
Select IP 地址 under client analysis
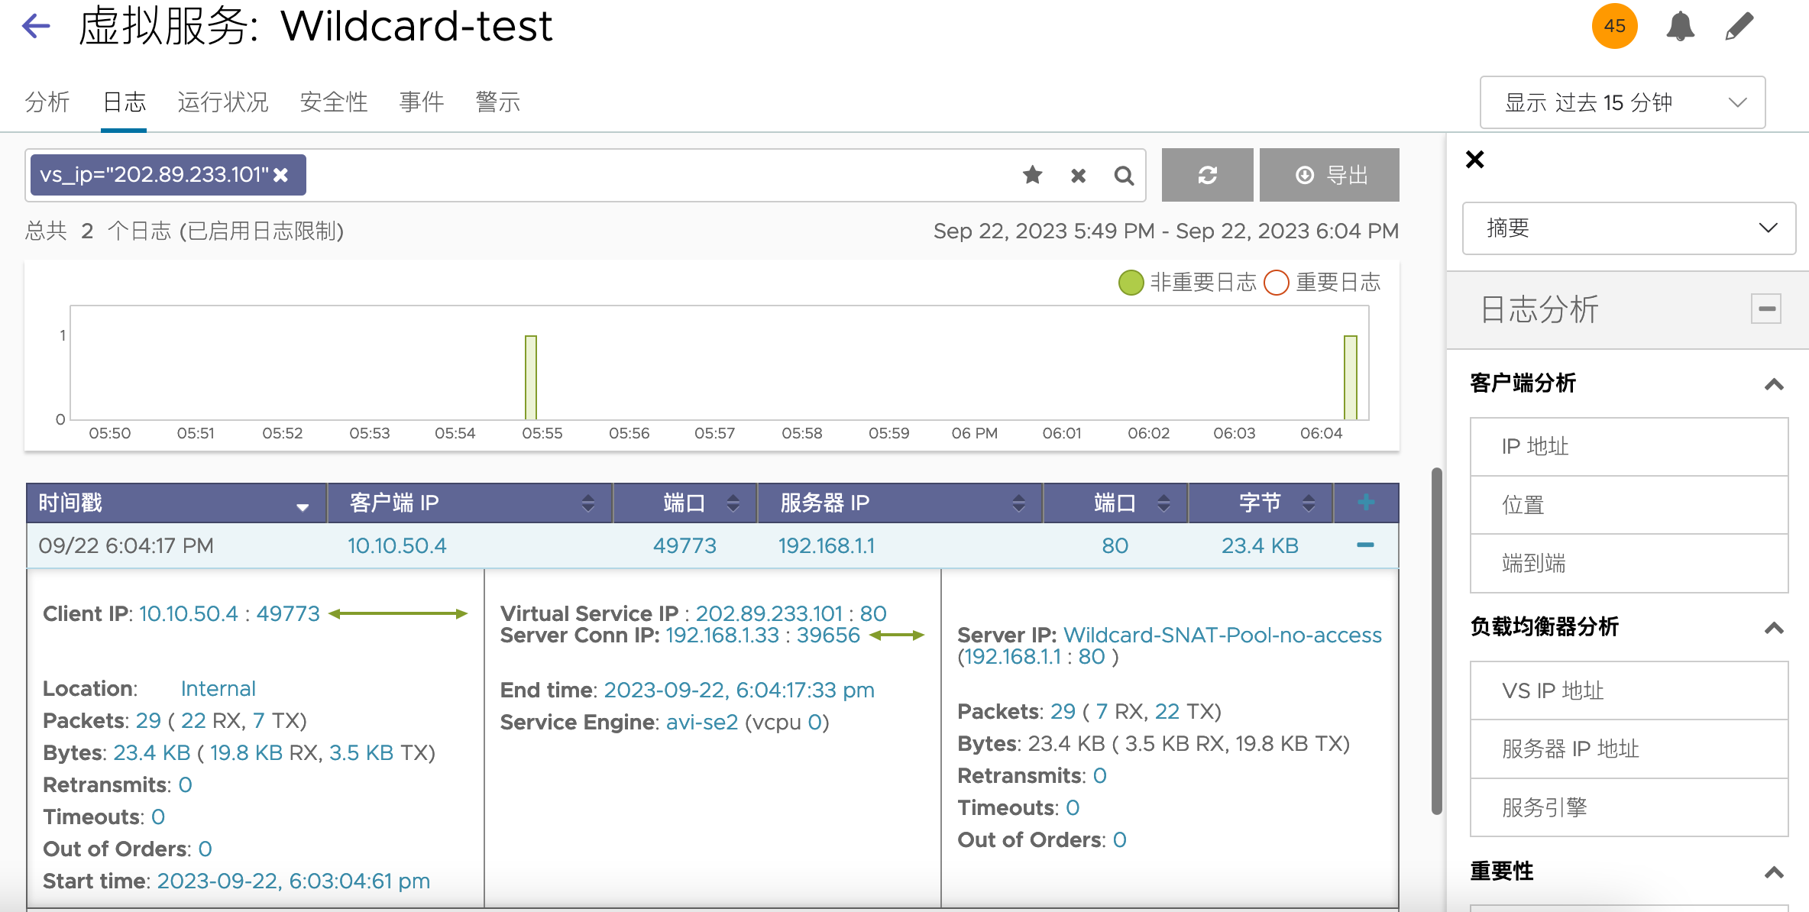coord(1629,447)
